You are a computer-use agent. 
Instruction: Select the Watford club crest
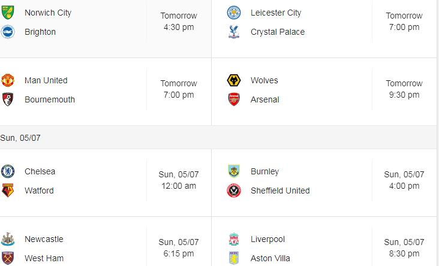coord(8,190)
